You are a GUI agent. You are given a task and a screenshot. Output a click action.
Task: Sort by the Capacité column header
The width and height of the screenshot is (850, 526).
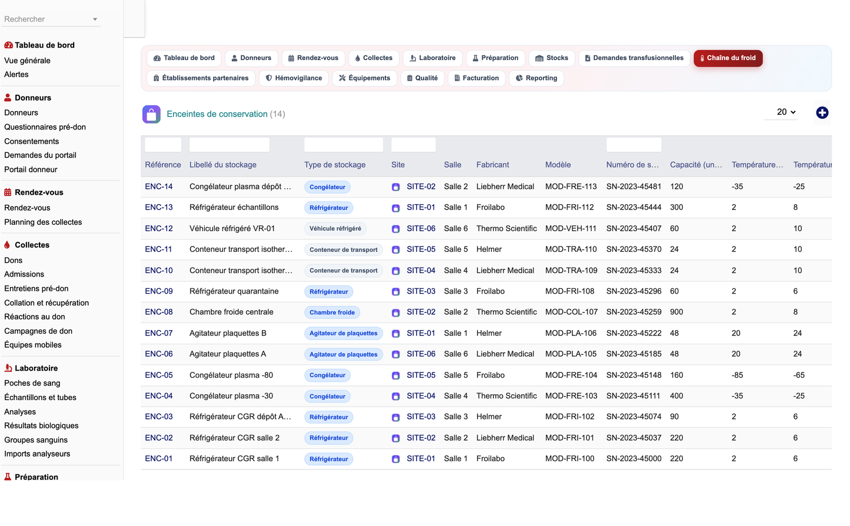[696, 165]
